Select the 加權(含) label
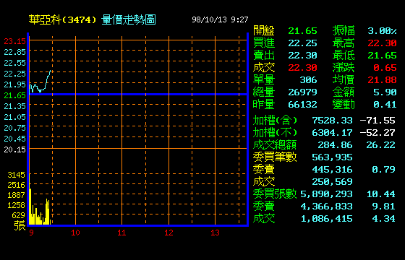Screen dimensions: 405x260 (275, 121)
